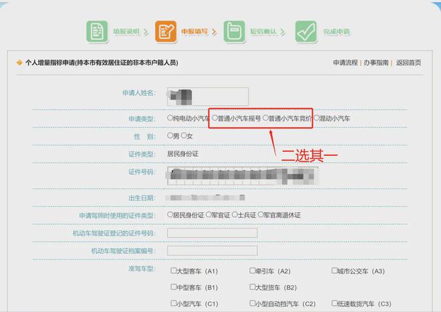Open the 办事指南 link
This screenshot has width=441, height=312.
click(376, 63)
